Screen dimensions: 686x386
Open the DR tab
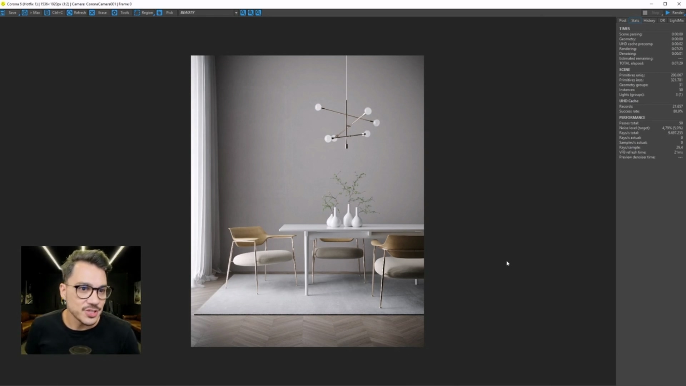tap(662, 20)
